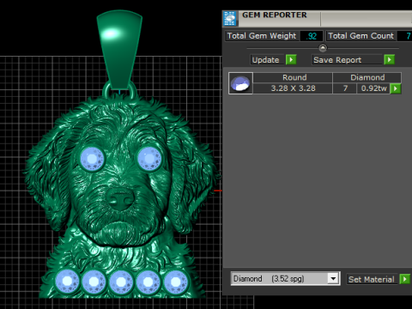This screenshot has height=309, width=412.
Task: Select the round gem thumbnail in list
Action: point(240,83)
